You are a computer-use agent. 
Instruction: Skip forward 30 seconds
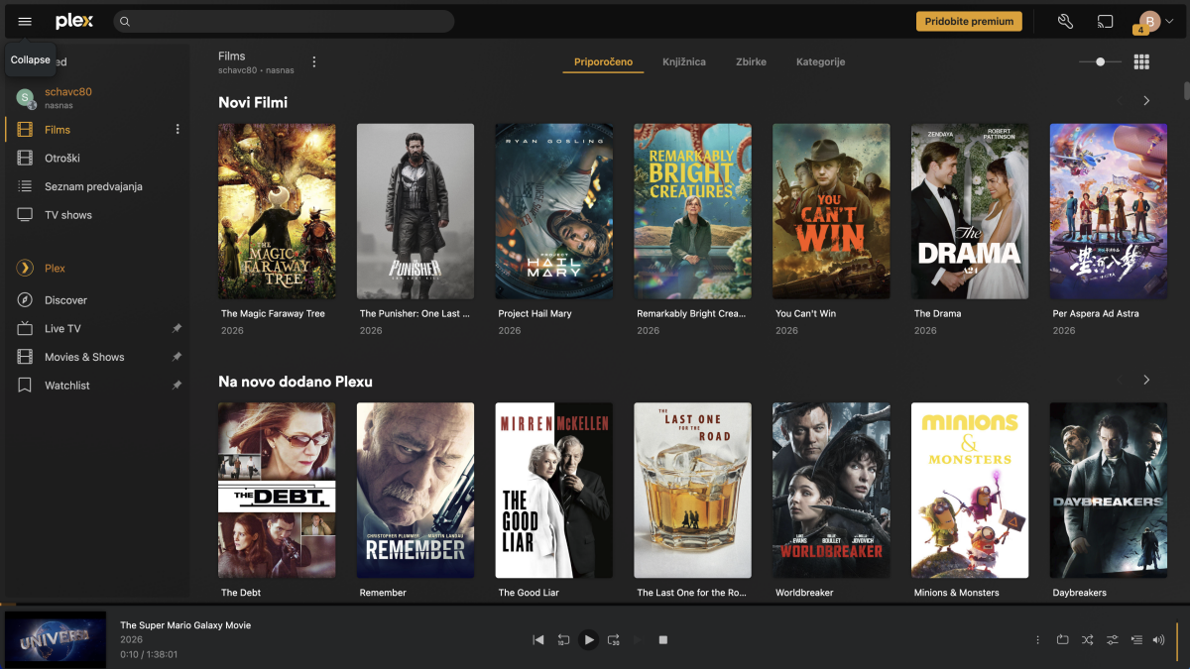[x=613, y=640]
